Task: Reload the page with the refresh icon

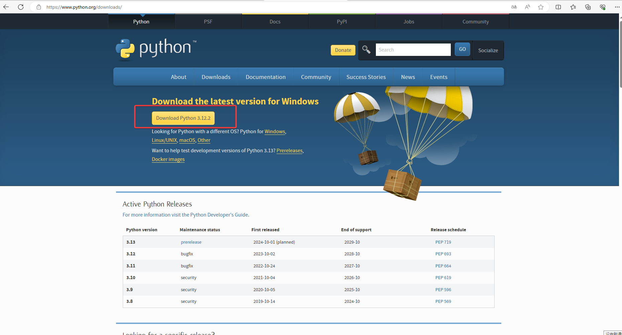Action: 21,7
